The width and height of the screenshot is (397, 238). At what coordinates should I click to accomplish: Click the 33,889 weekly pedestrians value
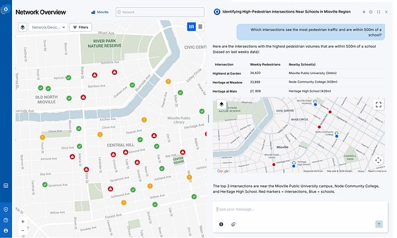click(x=255, y=82)
